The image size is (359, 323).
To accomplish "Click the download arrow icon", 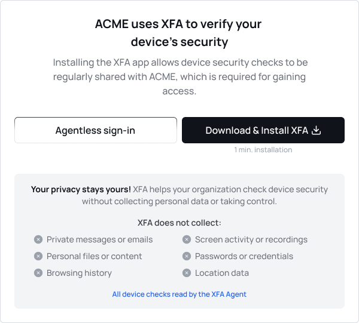I will 317,130.
